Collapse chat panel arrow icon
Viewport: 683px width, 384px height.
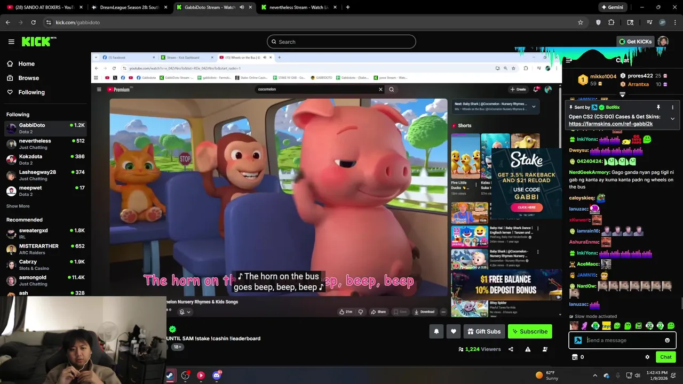click(569, 60)
